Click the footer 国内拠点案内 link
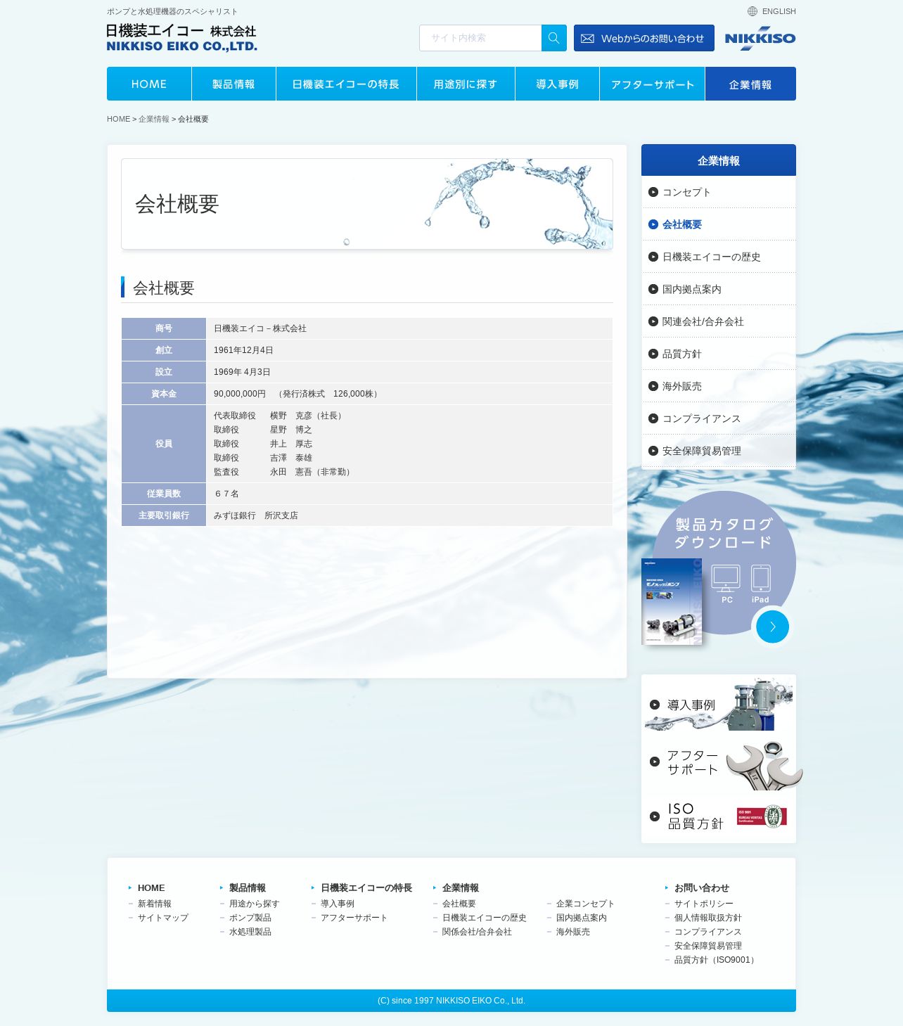Screen dimensions: 903x1026 click(x=582, y=918)
